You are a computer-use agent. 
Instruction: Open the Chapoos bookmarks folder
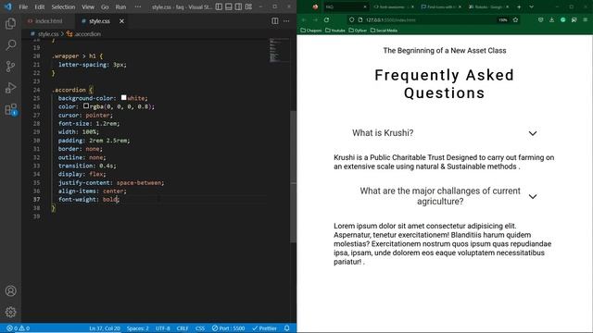(311, 31)
